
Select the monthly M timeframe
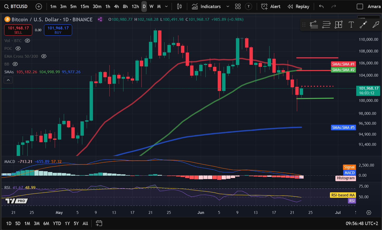[159, 6]
